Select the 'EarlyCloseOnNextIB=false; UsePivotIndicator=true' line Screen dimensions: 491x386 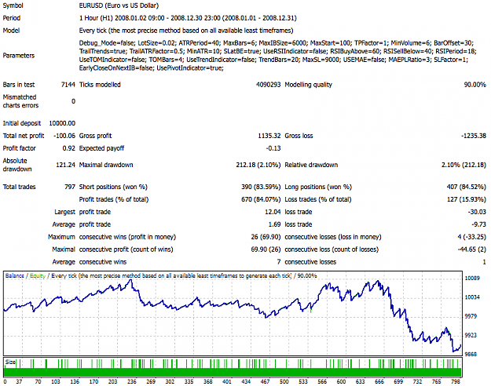click(152, 68)
